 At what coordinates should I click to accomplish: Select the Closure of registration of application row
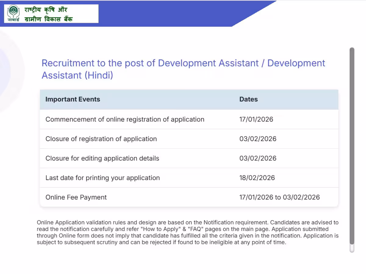pos(101,139)
